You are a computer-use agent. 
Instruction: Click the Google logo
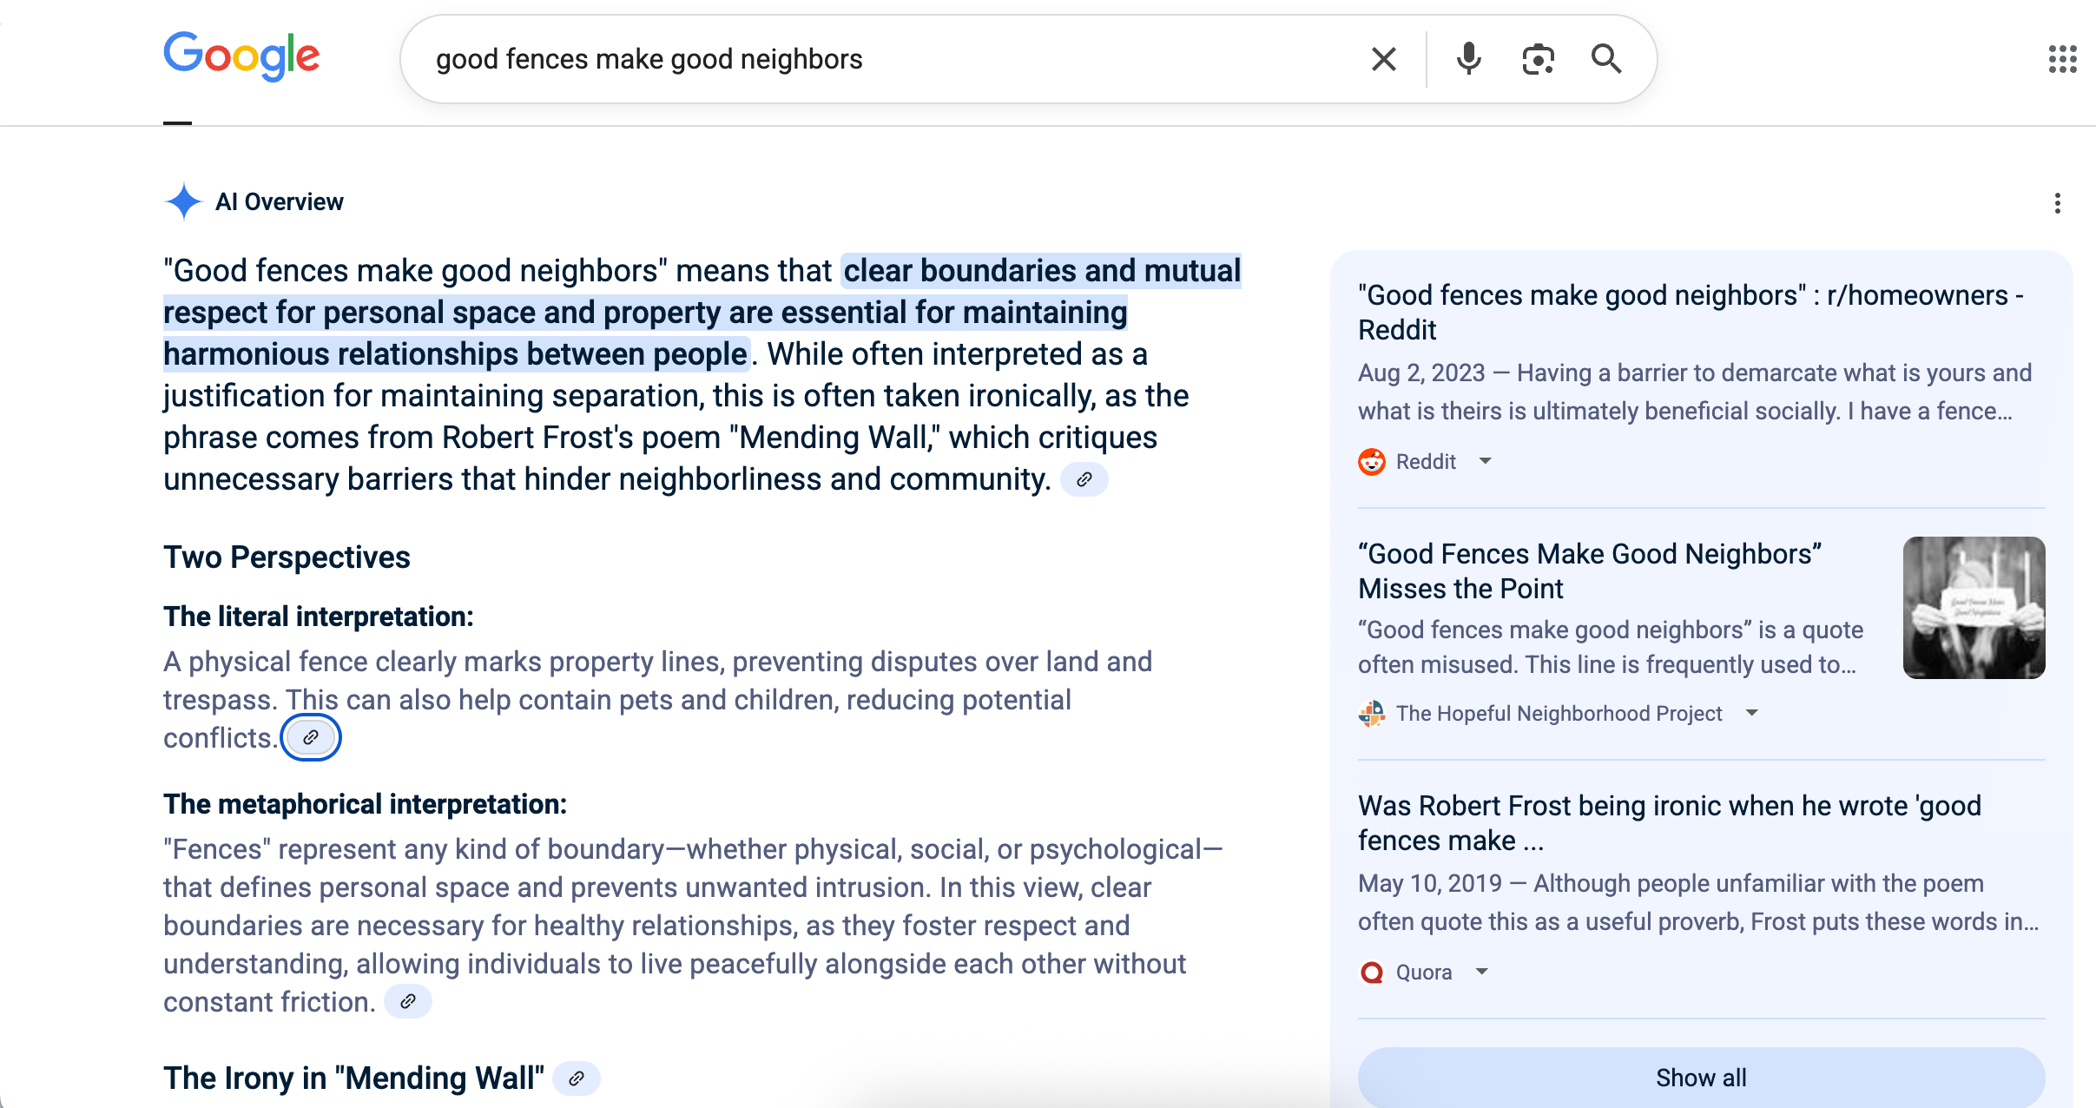[242, 56]
